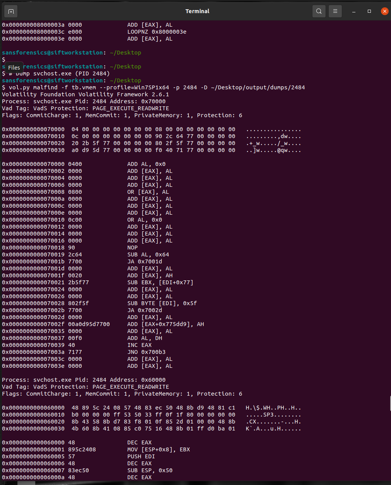
Task: Click hex bytes '48 89 5c 24 08 57 48 83'
Action: pos(111,408)
